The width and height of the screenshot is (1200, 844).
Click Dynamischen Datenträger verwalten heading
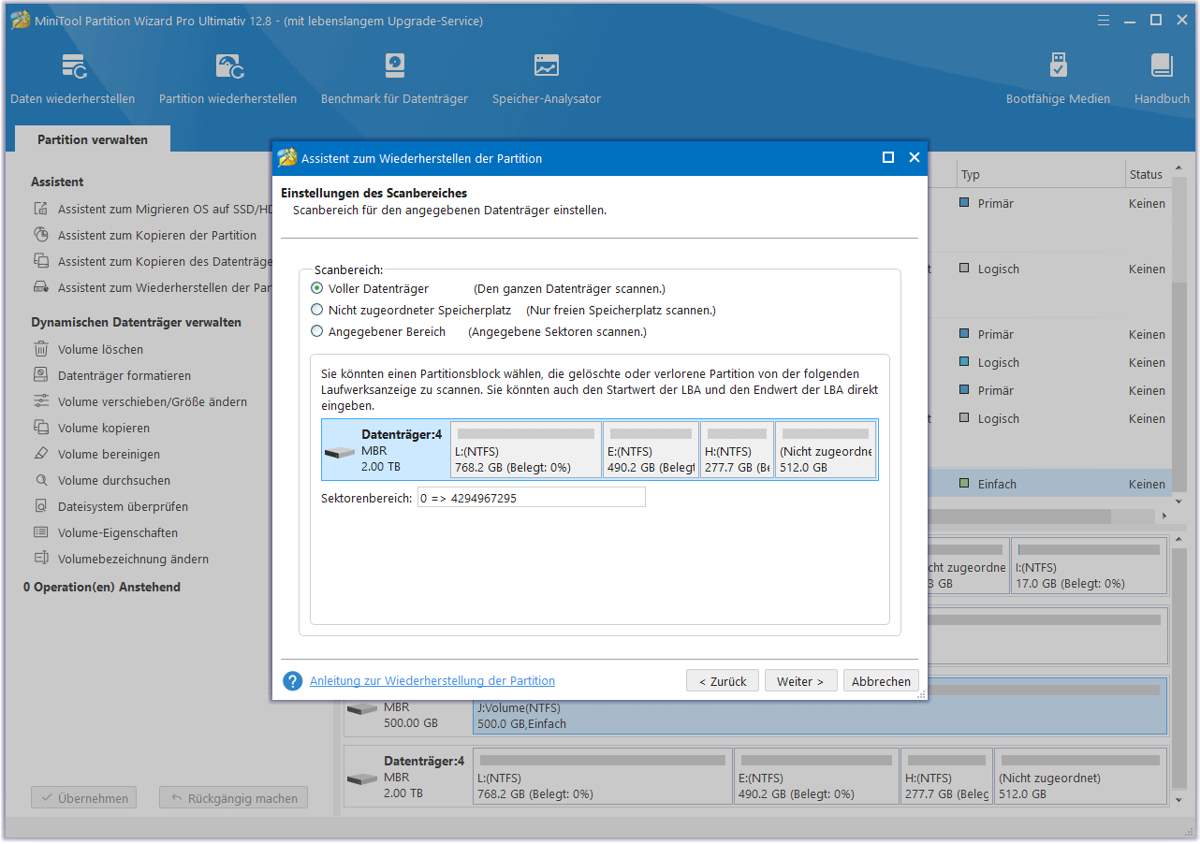[x=136, y=323]
